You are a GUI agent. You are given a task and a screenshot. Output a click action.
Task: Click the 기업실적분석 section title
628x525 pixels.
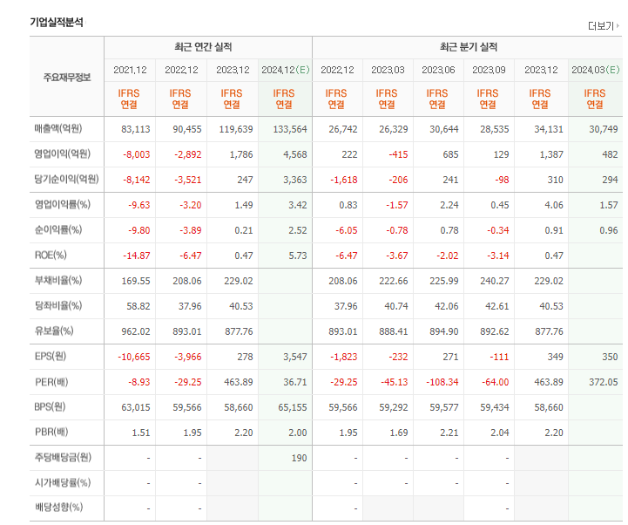(57, 22)
